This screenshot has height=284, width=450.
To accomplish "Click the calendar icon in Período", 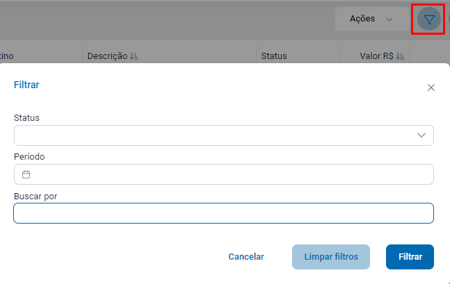I will tap(26, 174).
